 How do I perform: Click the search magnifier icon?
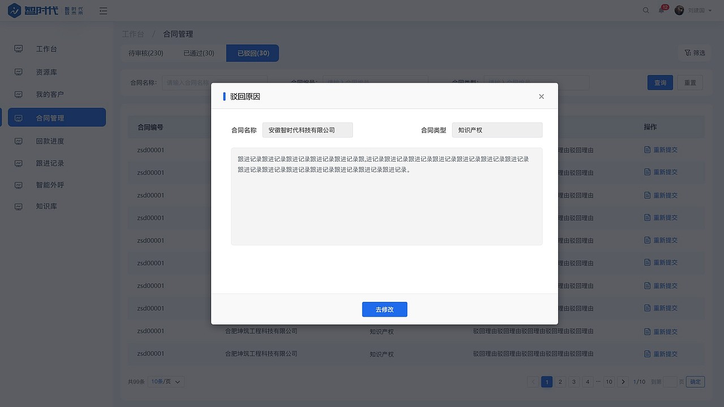(645, 10)
